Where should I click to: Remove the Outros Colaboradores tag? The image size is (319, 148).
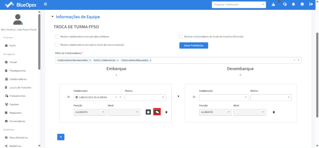click(x=118, y=61)
